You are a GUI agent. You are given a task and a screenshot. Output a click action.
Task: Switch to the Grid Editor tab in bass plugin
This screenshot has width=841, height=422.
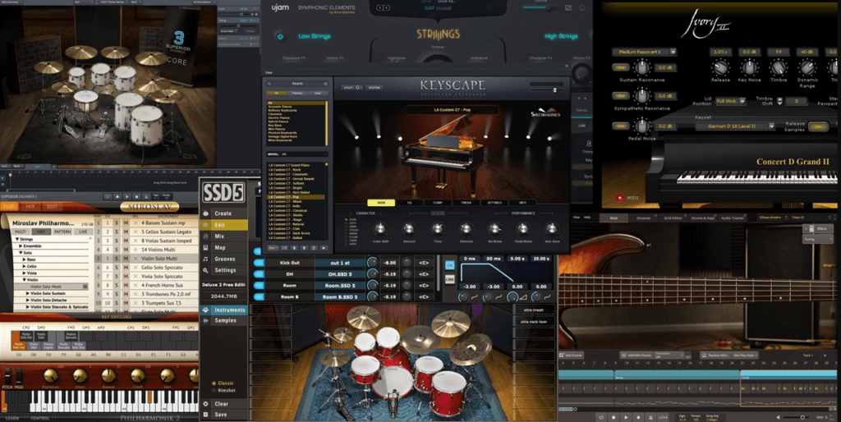coord(673,218)
